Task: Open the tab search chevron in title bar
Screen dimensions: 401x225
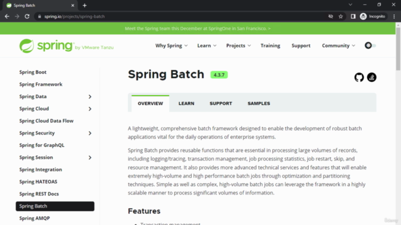Action: (x=350, y=4)
